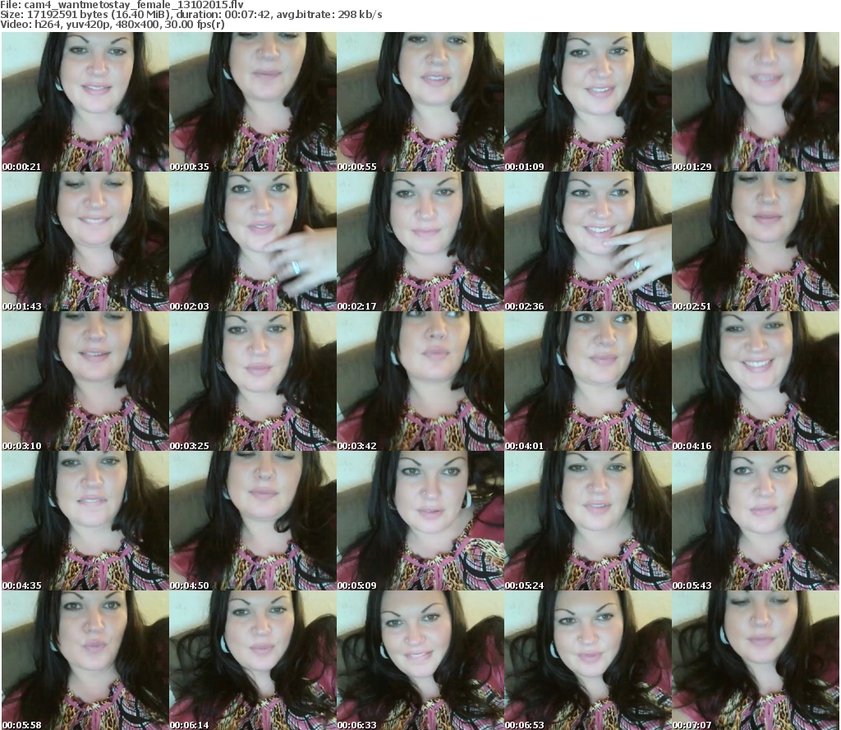Open the frame stamped 00:02:51
Image resolution: width=841 pixels, height=730 pixels.
(x=756, y=241)
